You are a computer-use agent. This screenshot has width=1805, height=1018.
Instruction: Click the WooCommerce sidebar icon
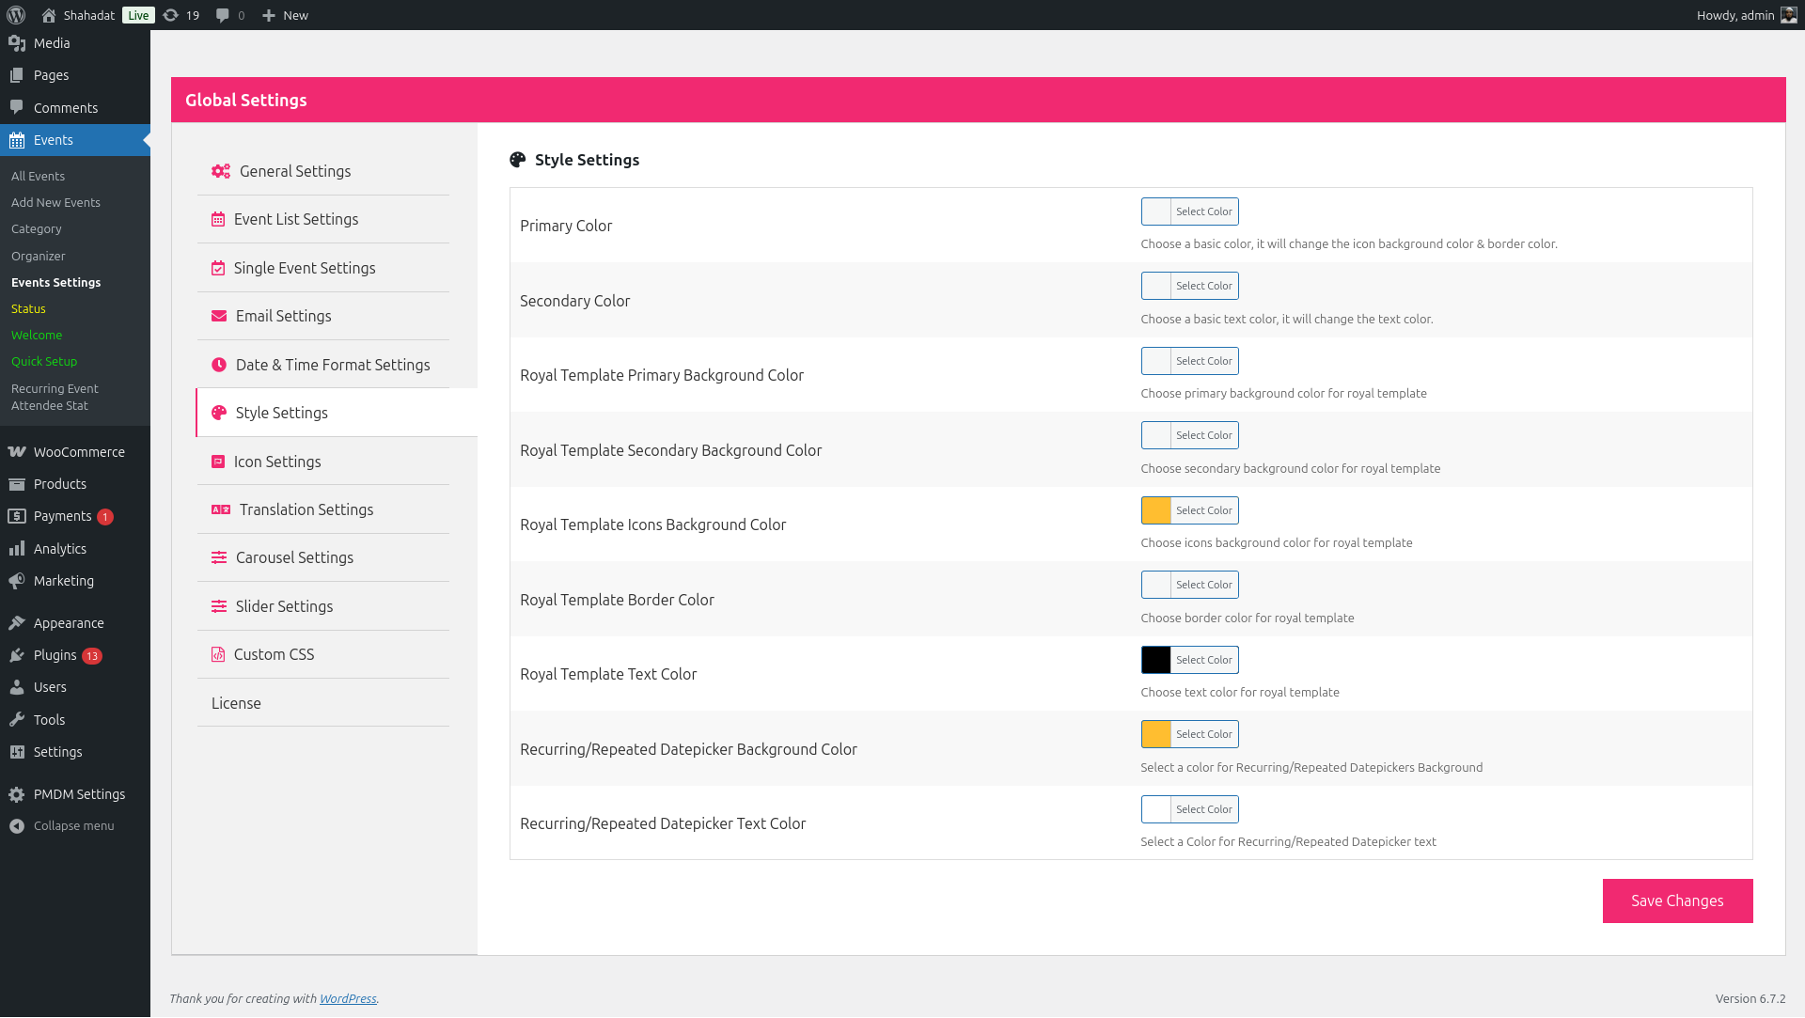tap(17, 452)
